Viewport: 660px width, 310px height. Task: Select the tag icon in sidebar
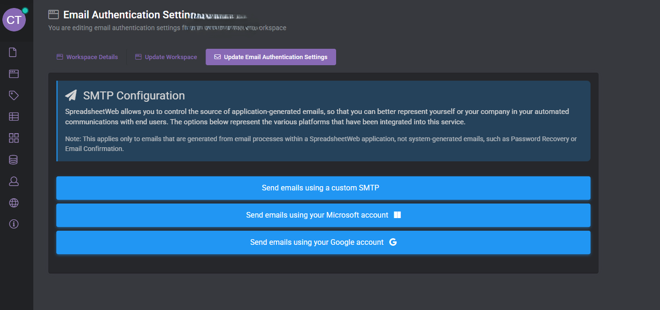pos(14,95)
